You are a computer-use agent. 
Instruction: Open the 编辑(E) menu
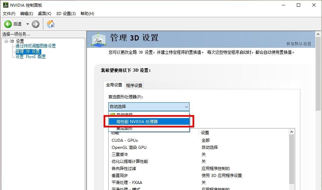click(x=26, y=13)
